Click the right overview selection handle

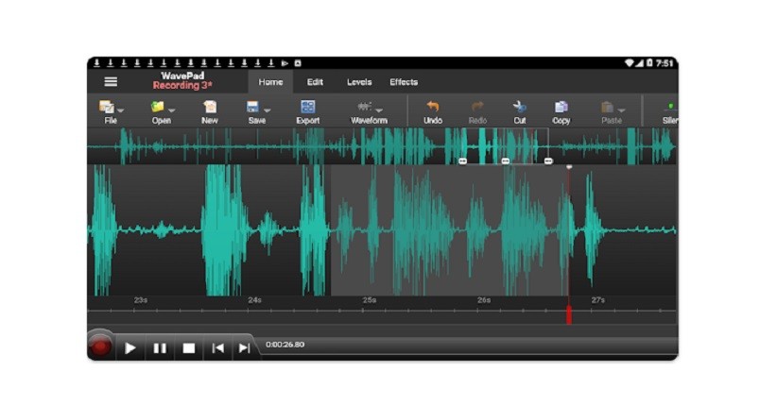coord(548,161)
